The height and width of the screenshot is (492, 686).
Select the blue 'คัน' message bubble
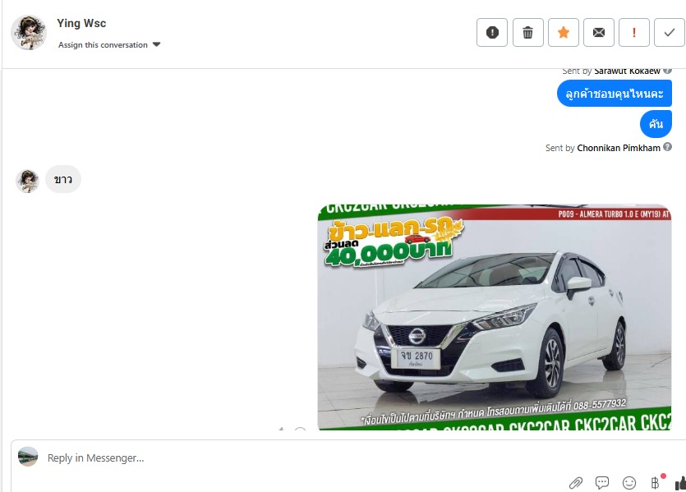(656, 124)
